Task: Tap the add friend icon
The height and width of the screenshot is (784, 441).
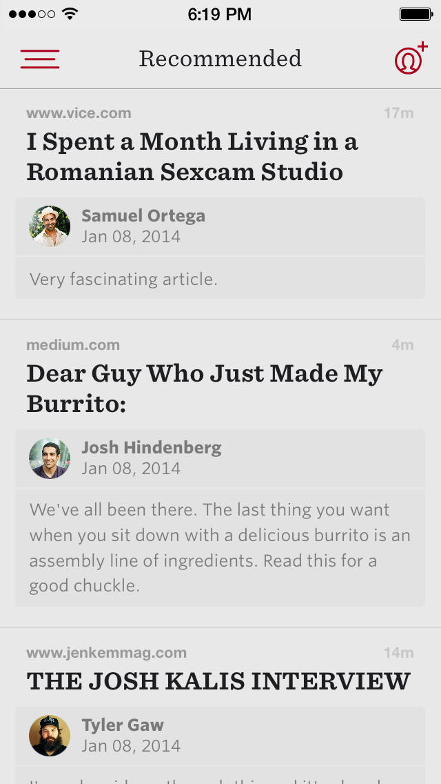Action: [x=410, y=59]
